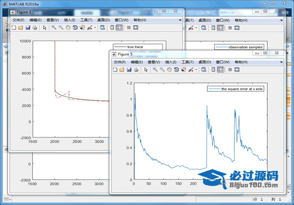The height and width of the screenshot is (205, 294).
Task: Hide plot tools in Figure 5 toolbar
Action: [x=230, y=70]
